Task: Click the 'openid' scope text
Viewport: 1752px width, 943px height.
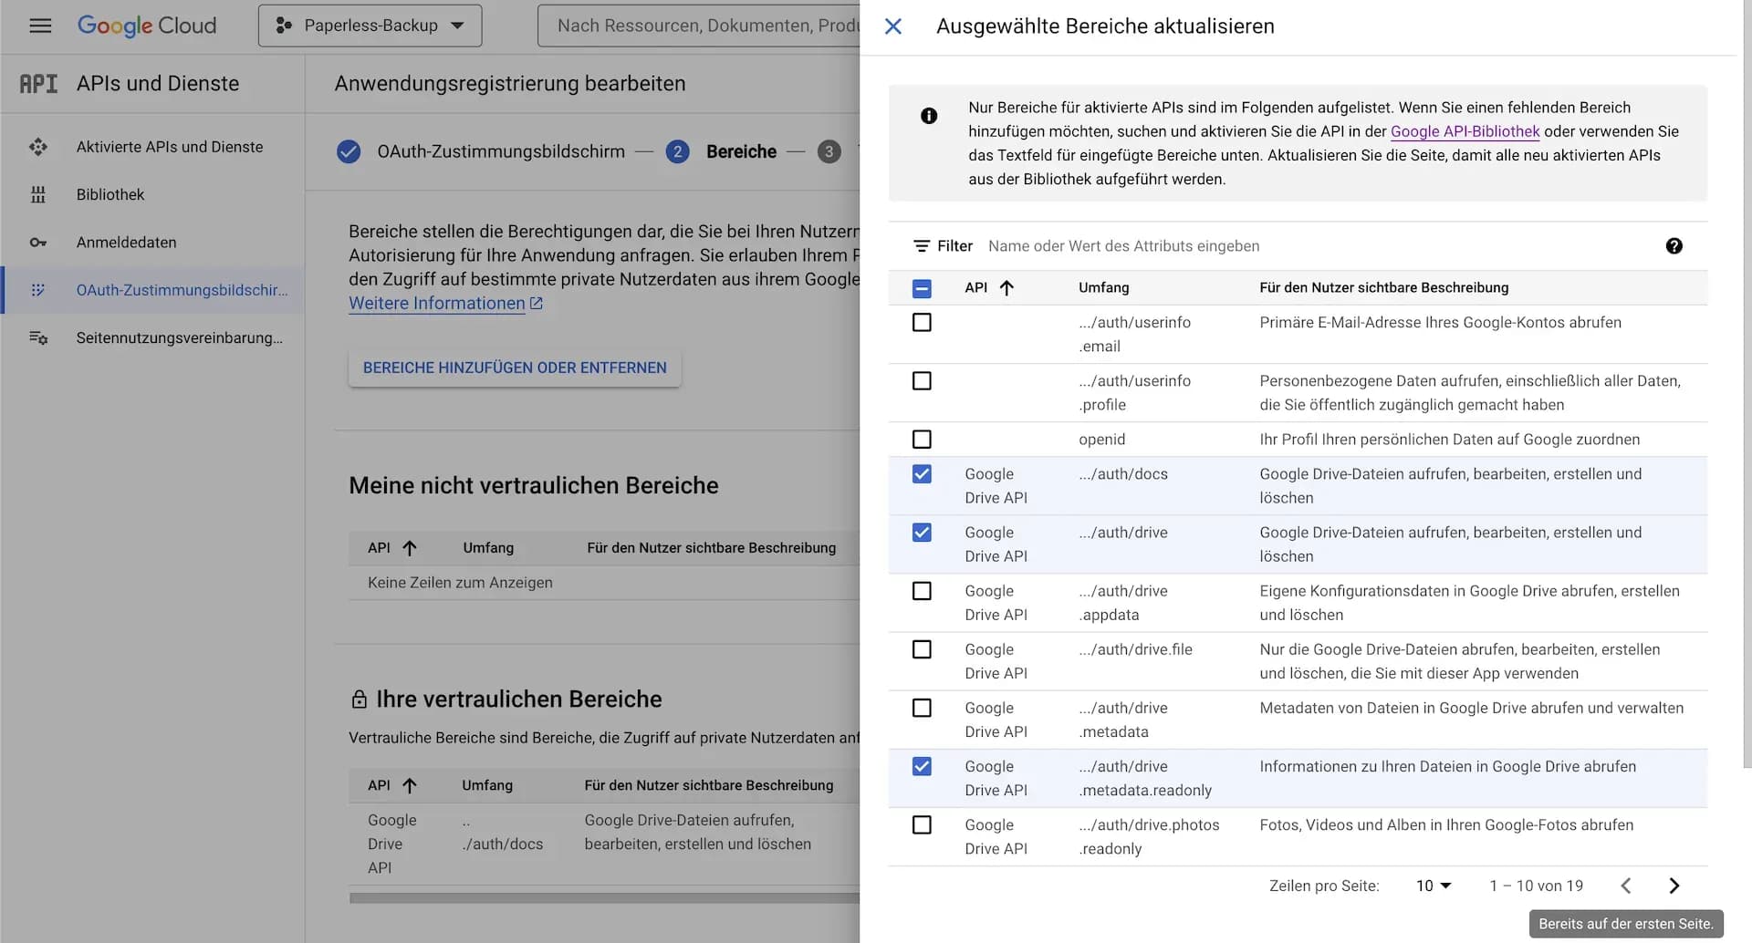Action: pos(1101,440)
